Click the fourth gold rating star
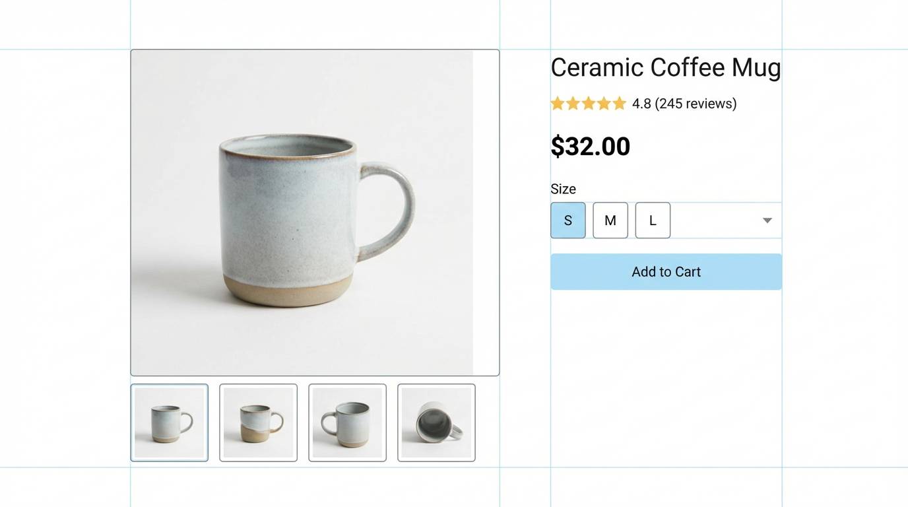Screen dimensions: 908x507 [604, 102]
